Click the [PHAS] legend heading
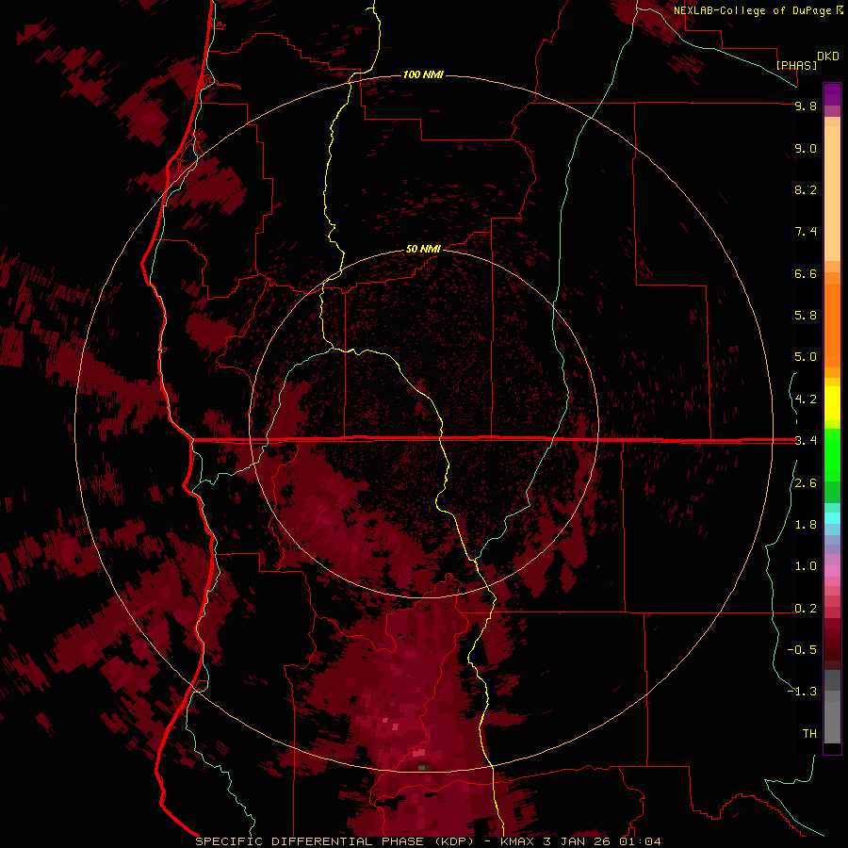 [796, 65]
